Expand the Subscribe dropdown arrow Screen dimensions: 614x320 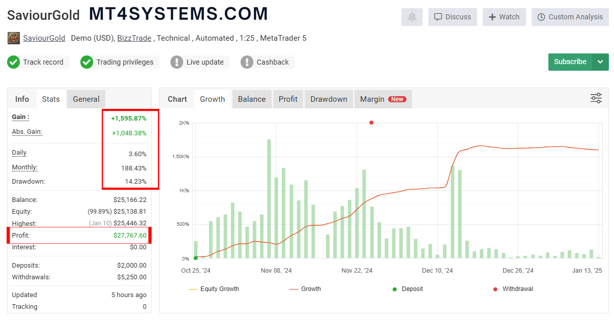(x=600, y=62)
